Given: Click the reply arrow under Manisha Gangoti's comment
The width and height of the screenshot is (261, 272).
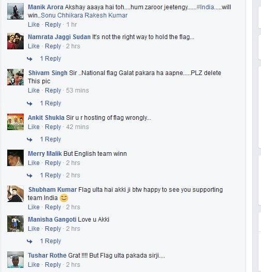Looking at the screenshot, I should (x=29, y=241).
